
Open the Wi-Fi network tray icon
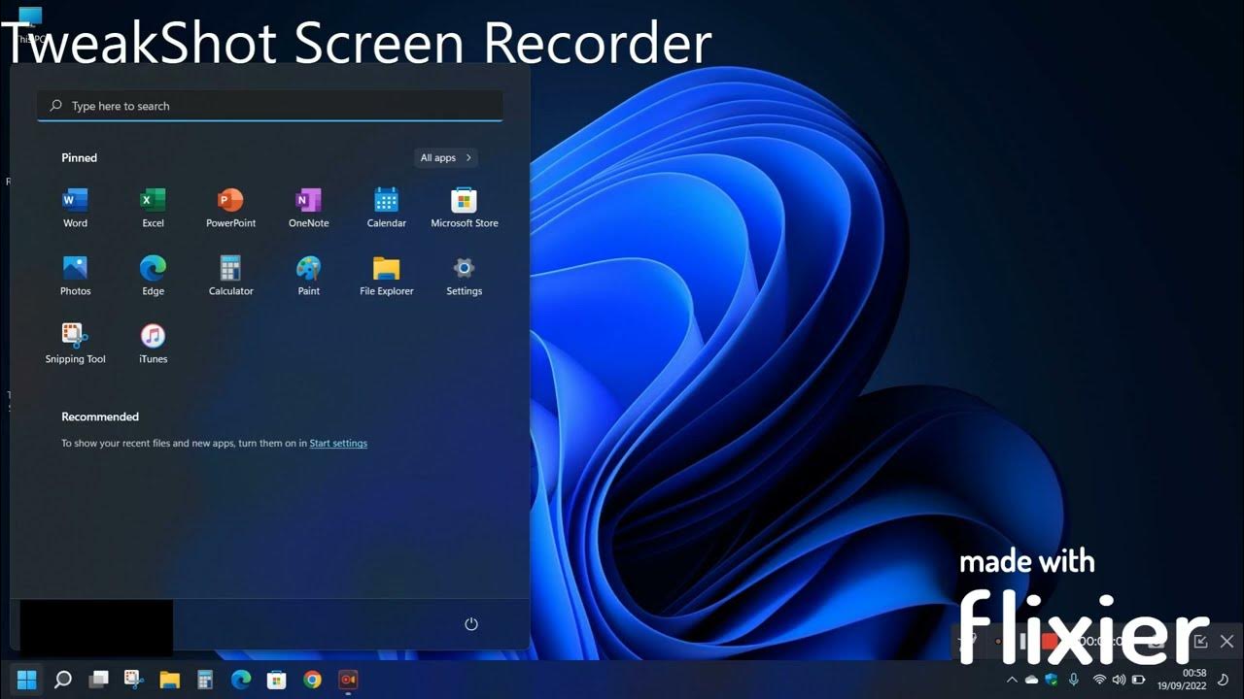tap(1099, 680)
